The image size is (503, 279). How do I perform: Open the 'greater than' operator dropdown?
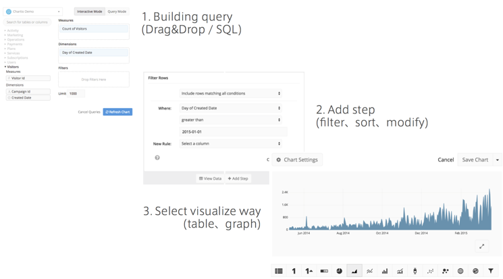tap(230, 120)
